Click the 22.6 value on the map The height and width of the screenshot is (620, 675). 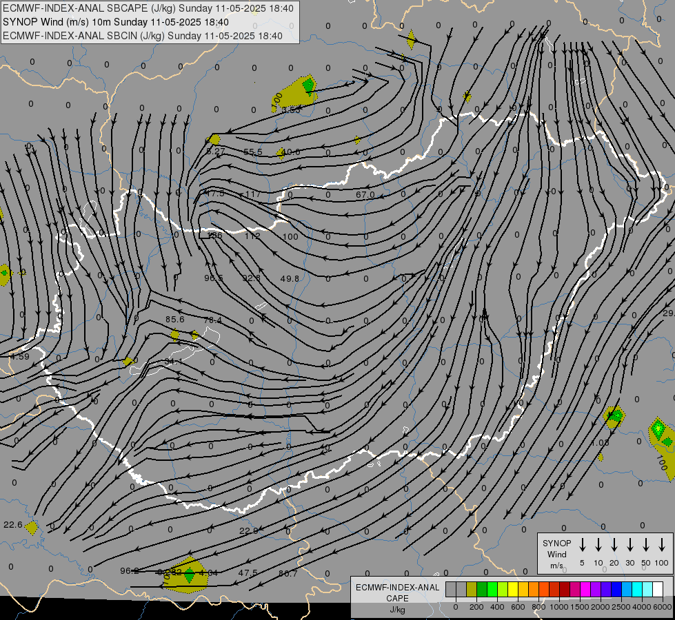click(x=13, y=525)
